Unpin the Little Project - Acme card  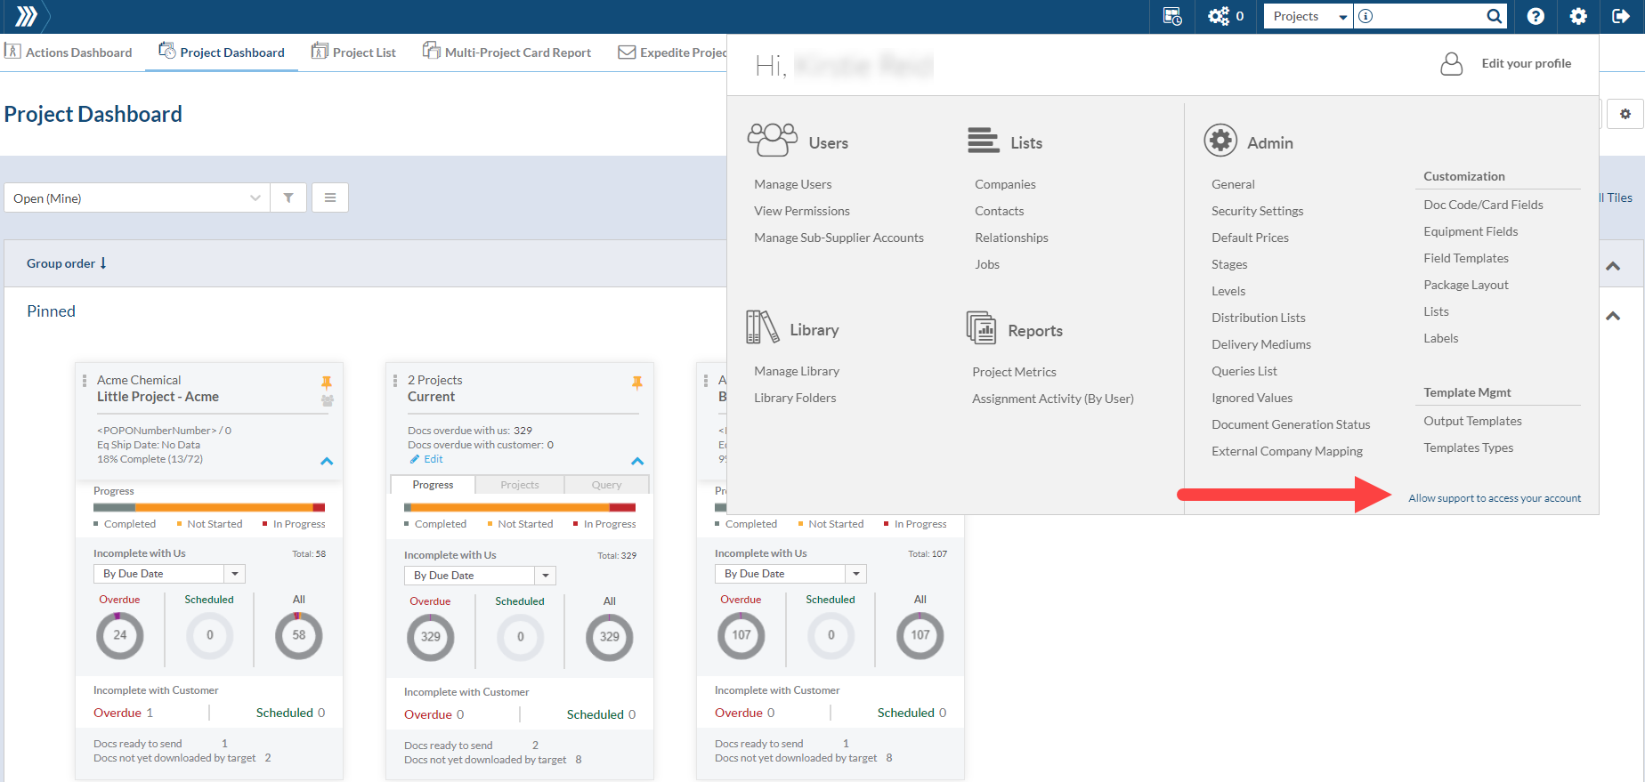[x=327, y=383]
